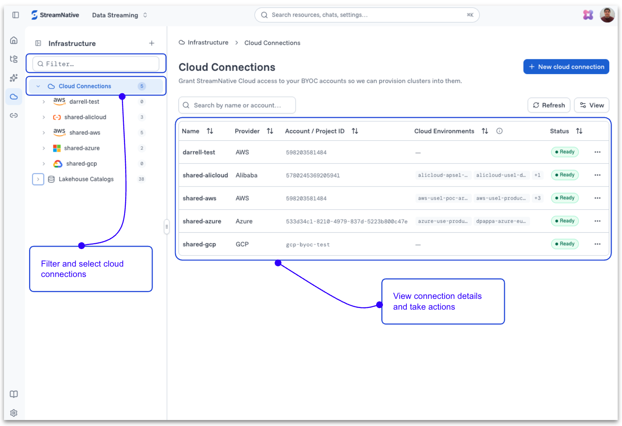The image size is (622, 426).
Task: Toggle the left sidebar panel icon
Action: click(16, 15)
